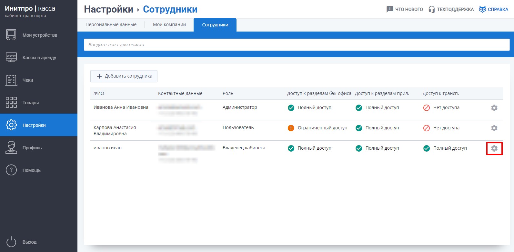
Task: Click Доступ к разделам прил. header
Action: pyautogui.click(x=382, y=93)
